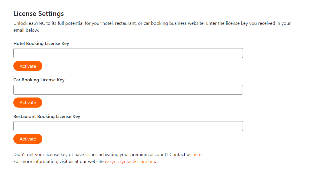
Task: Click the License Settings heading
Action: [x=38, y=13]
